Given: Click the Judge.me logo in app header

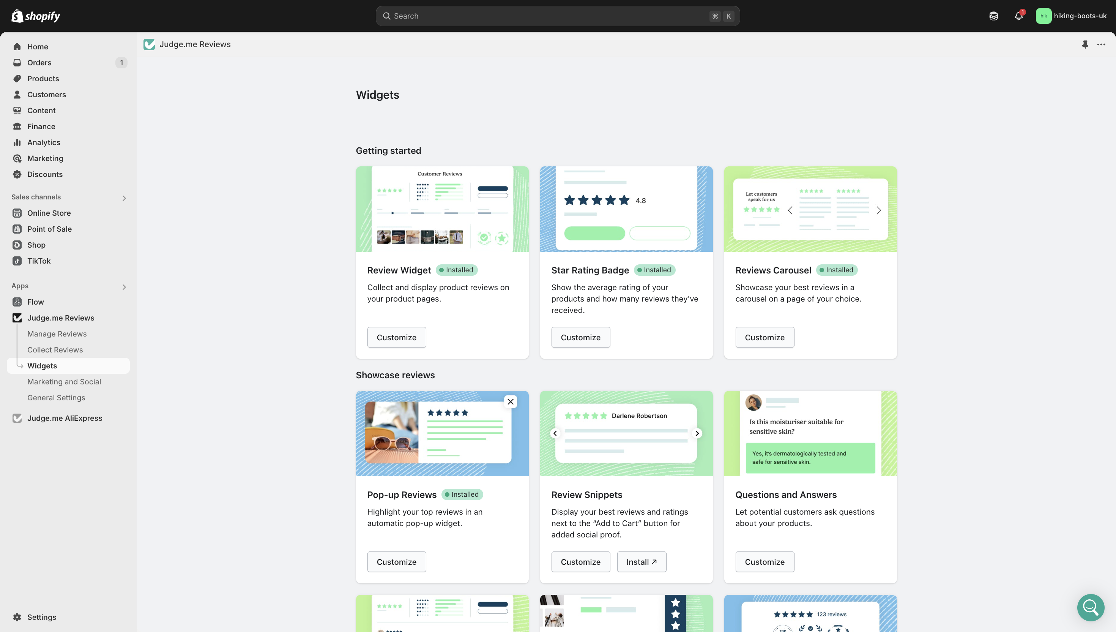Looking at the screenshot, I should click(149, 44).
